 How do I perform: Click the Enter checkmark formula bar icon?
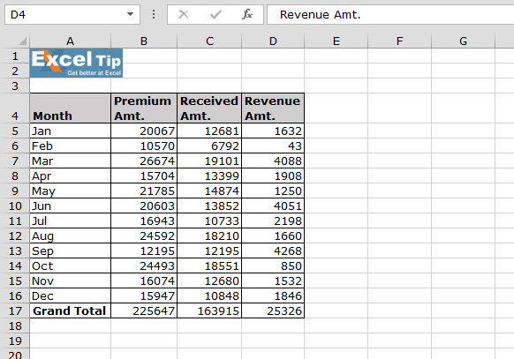[215, 14]
